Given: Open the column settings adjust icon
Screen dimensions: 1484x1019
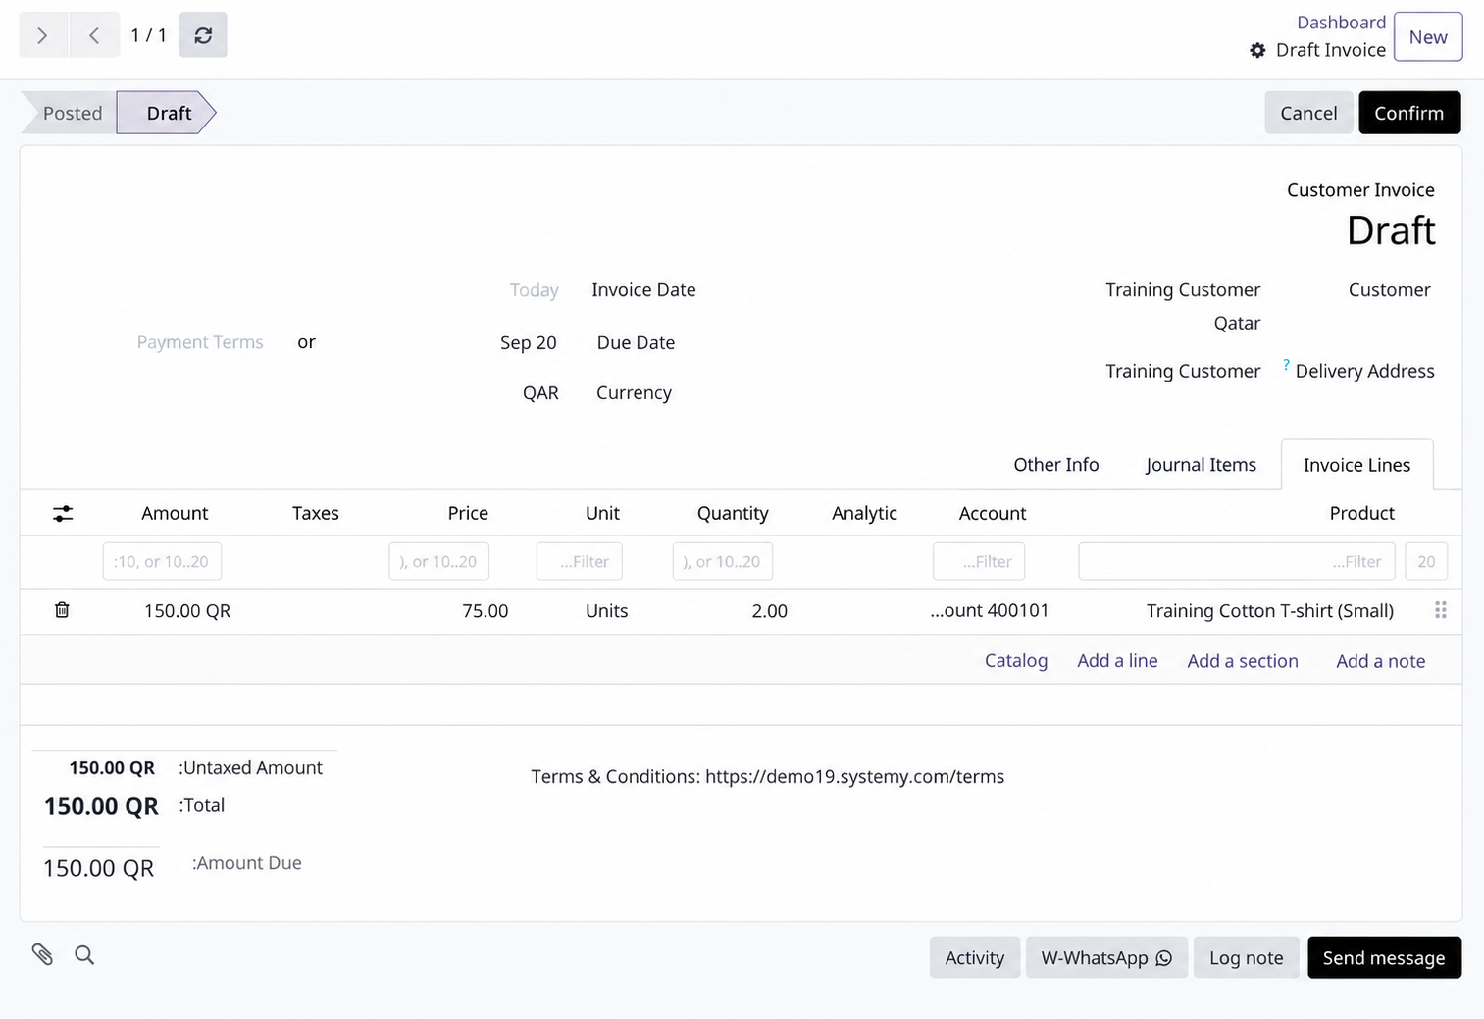Looking at the screenshot, I should tap(63, 514).
